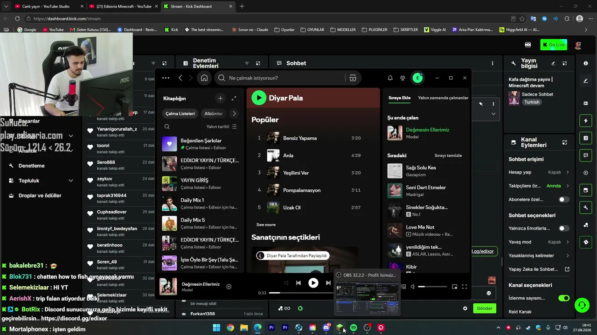Open Spotify friend activity icon

point(403,78)
